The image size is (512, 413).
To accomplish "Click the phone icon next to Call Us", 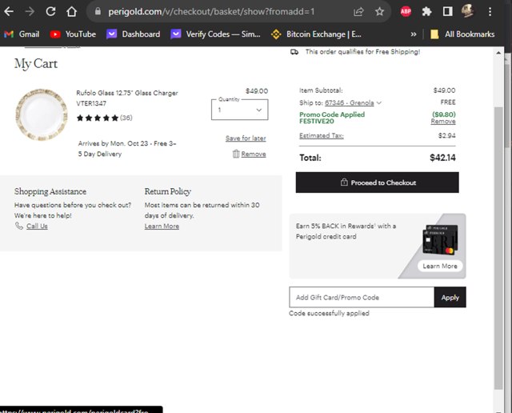I will click(x=19, y=226).
